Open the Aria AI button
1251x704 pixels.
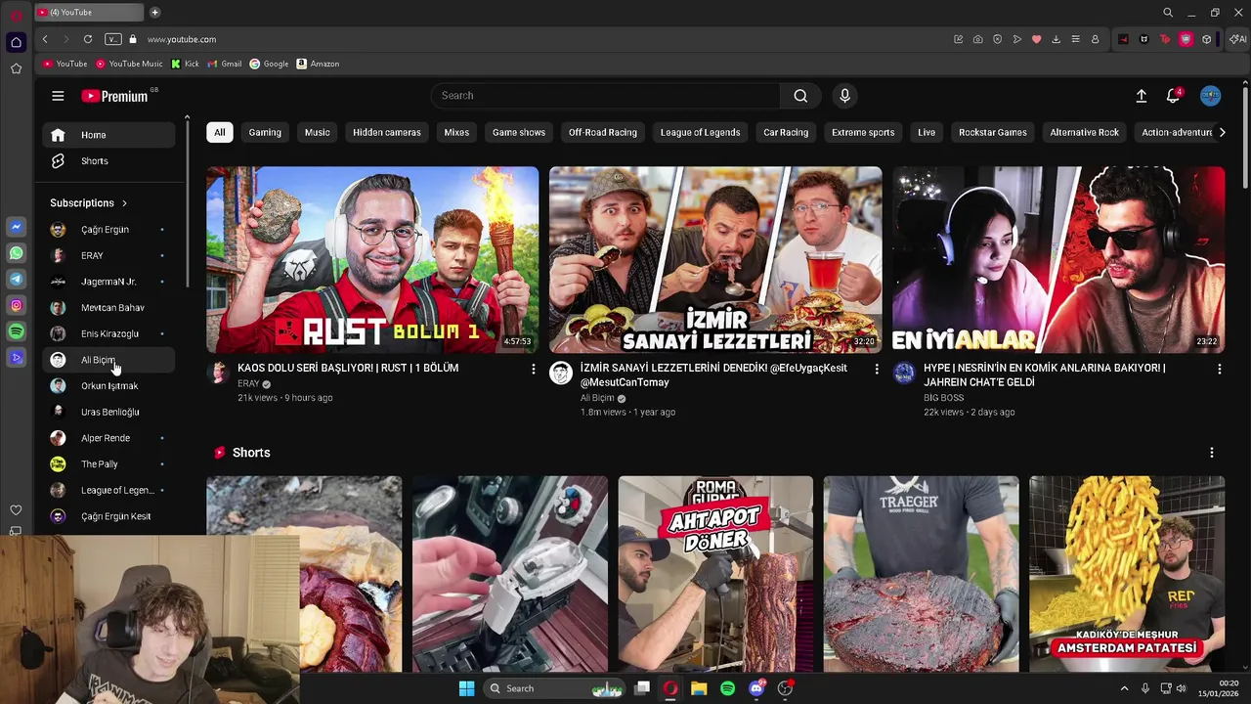pyautogui.click(x=1238, y=39)
